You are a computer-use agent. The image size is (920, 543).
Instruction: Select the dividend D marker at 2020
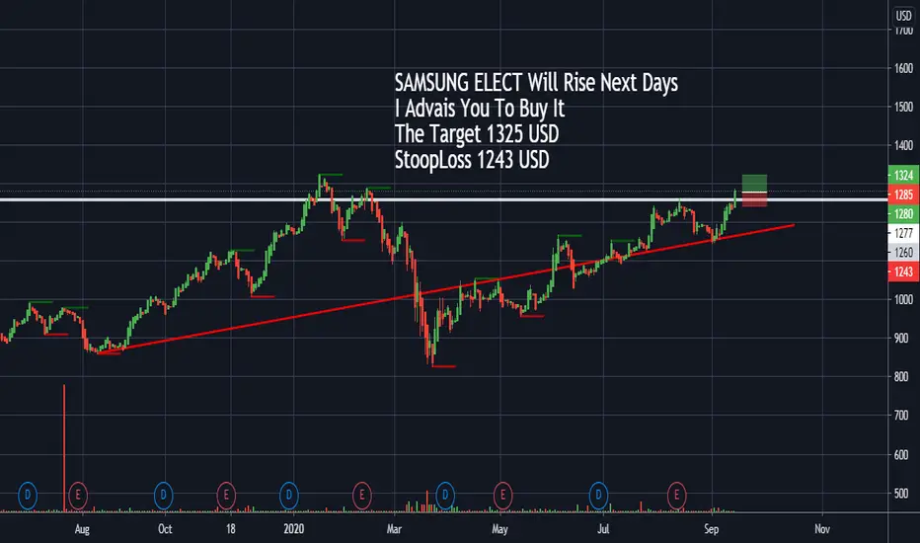288,496
